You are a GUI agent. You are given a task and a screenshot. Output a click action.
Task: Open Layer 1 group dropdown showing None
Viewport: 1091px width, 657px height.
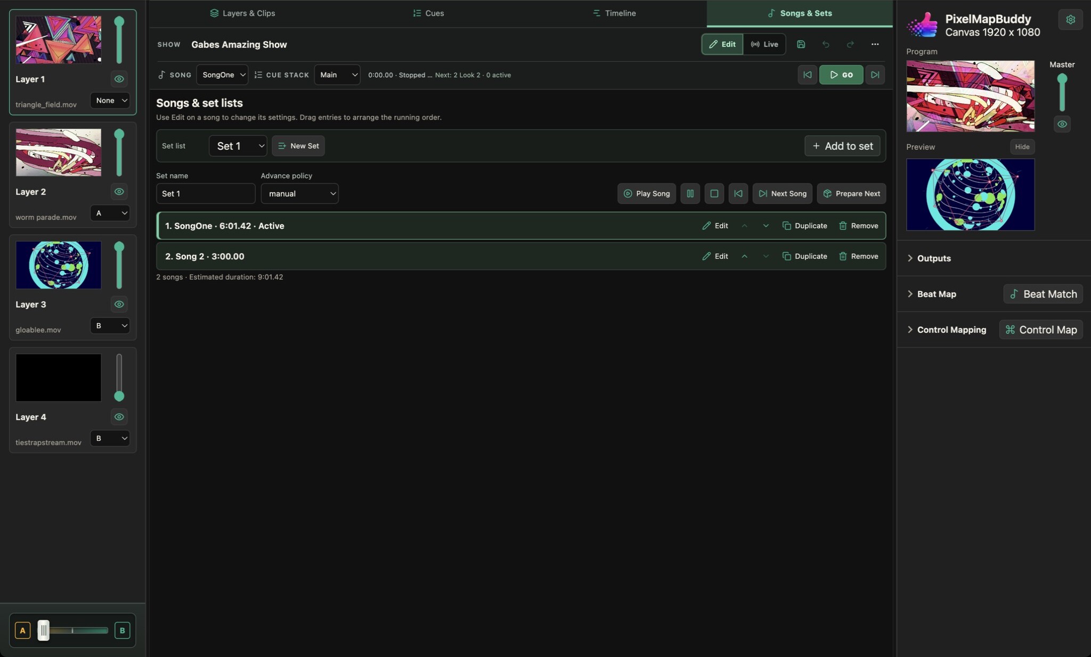tap(110, 100)
